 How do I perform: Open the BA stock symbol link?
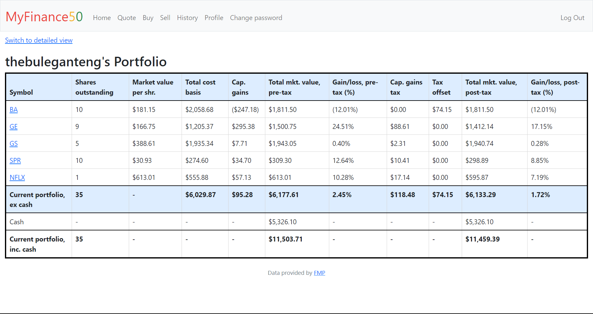tap(14, 109)
